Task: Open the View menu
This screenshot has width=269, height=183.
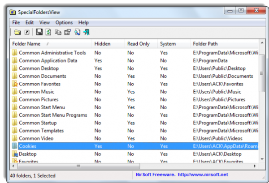Action: click(44, 22)
